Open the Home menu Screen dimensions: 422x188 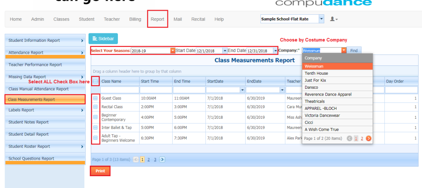tap(16, 19)
